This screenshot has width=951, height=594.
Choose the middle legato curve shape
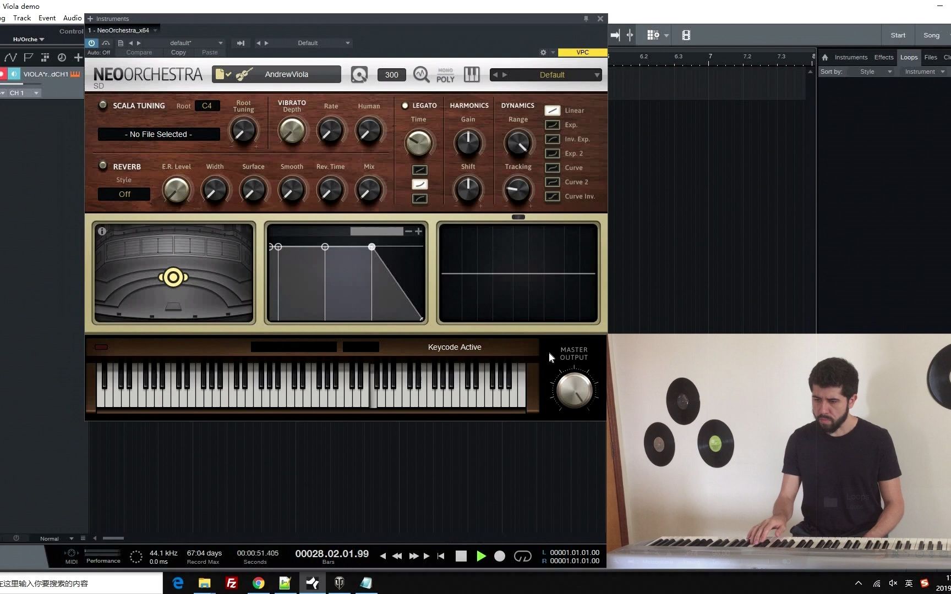pos(419,184)
